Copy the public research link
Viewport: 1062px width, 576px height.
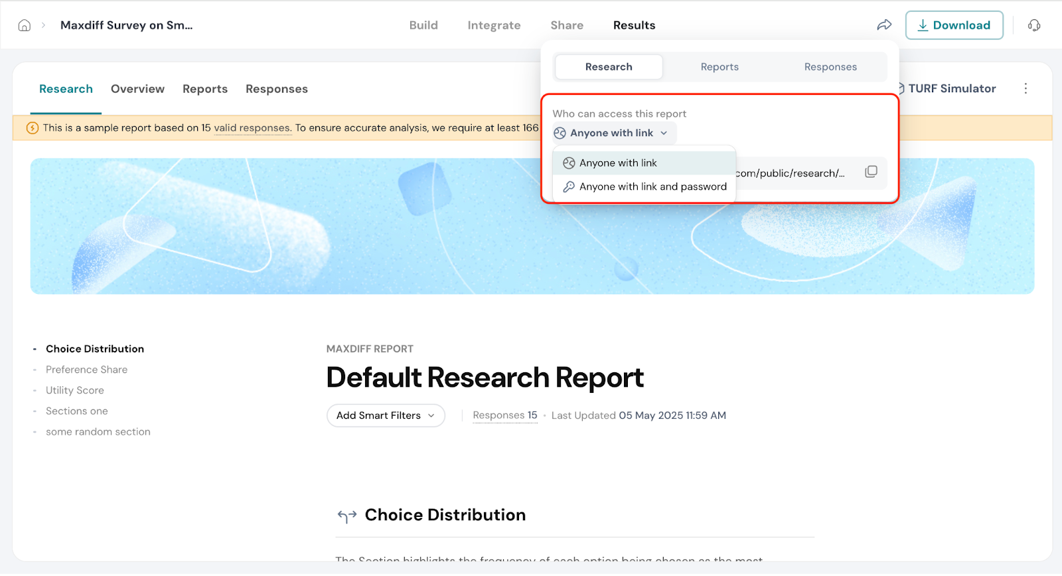[871, 172]
